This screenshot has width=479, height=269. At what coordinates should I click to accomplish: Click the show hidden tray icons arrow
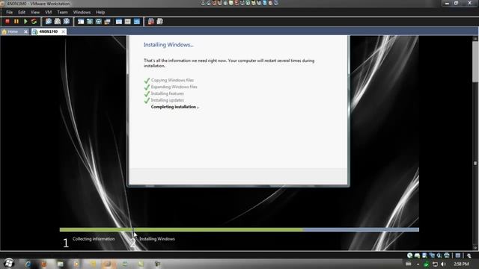click(418, 264)
